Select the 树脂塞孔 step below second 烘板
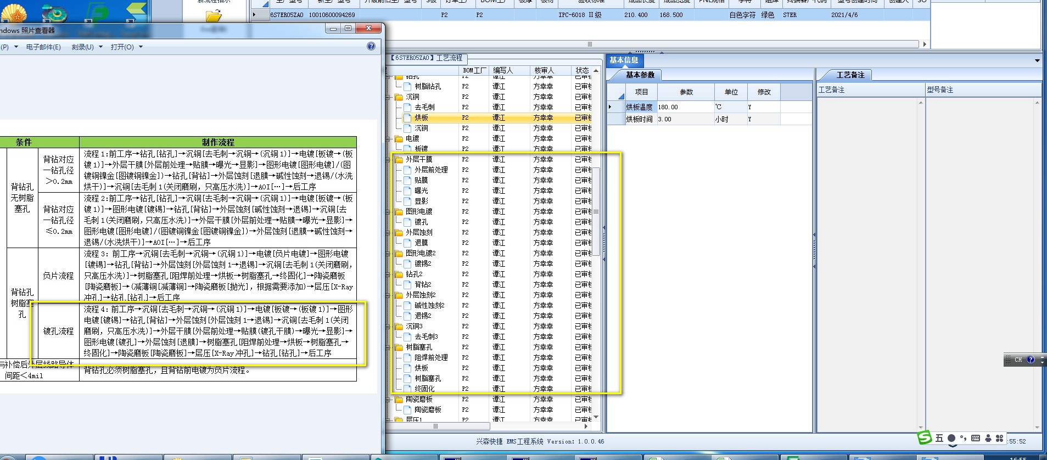The height and width of the screenshot is (460, 1047). [428, 378]
